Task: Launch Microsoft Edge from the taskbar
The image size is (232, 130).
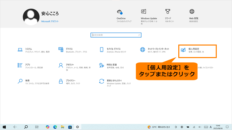Action: click(x=55, y=127)
